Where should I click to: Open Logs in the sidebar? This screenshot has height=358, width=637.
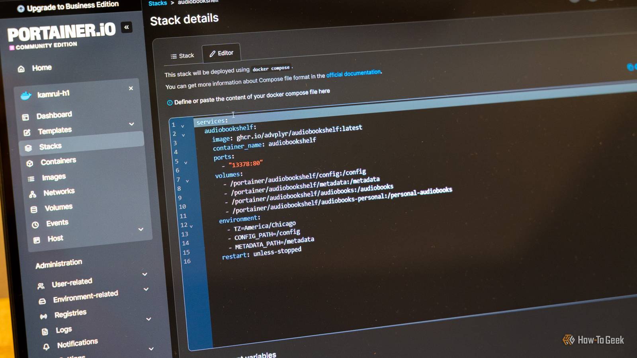point(64,330)
